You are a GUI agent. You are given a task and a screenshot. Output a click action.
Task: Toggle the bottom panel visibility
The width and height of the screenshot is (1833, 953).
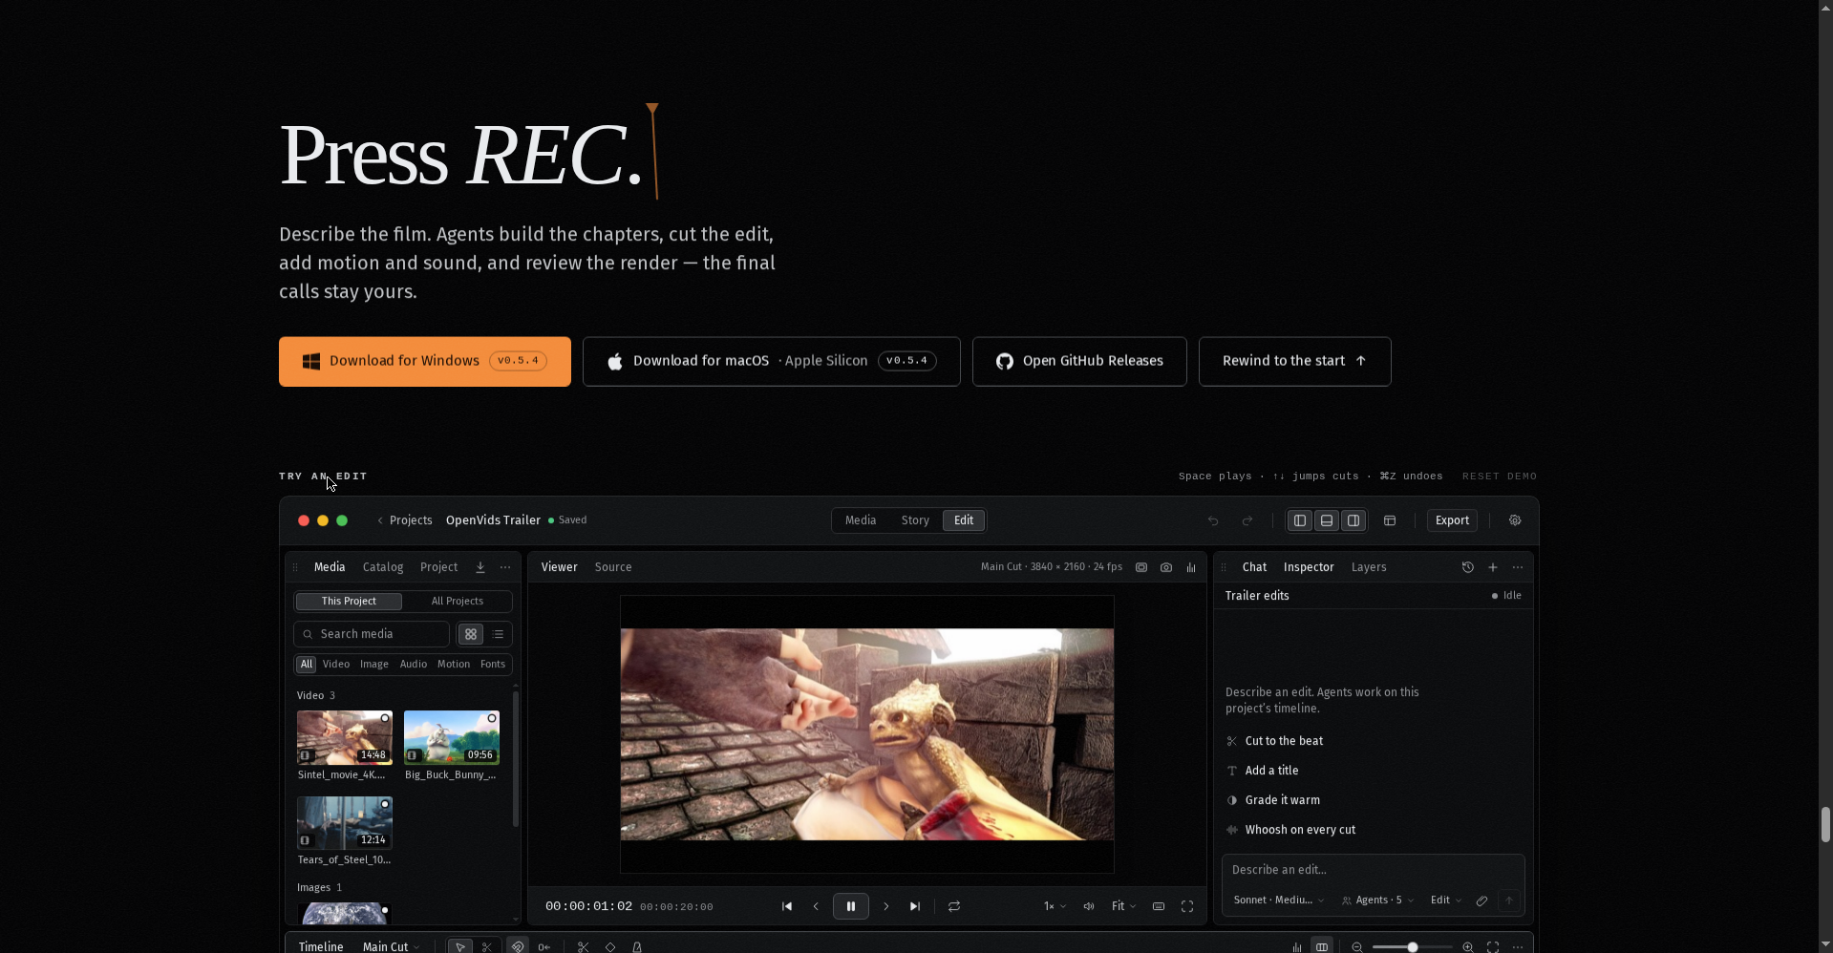[1327, 520]
